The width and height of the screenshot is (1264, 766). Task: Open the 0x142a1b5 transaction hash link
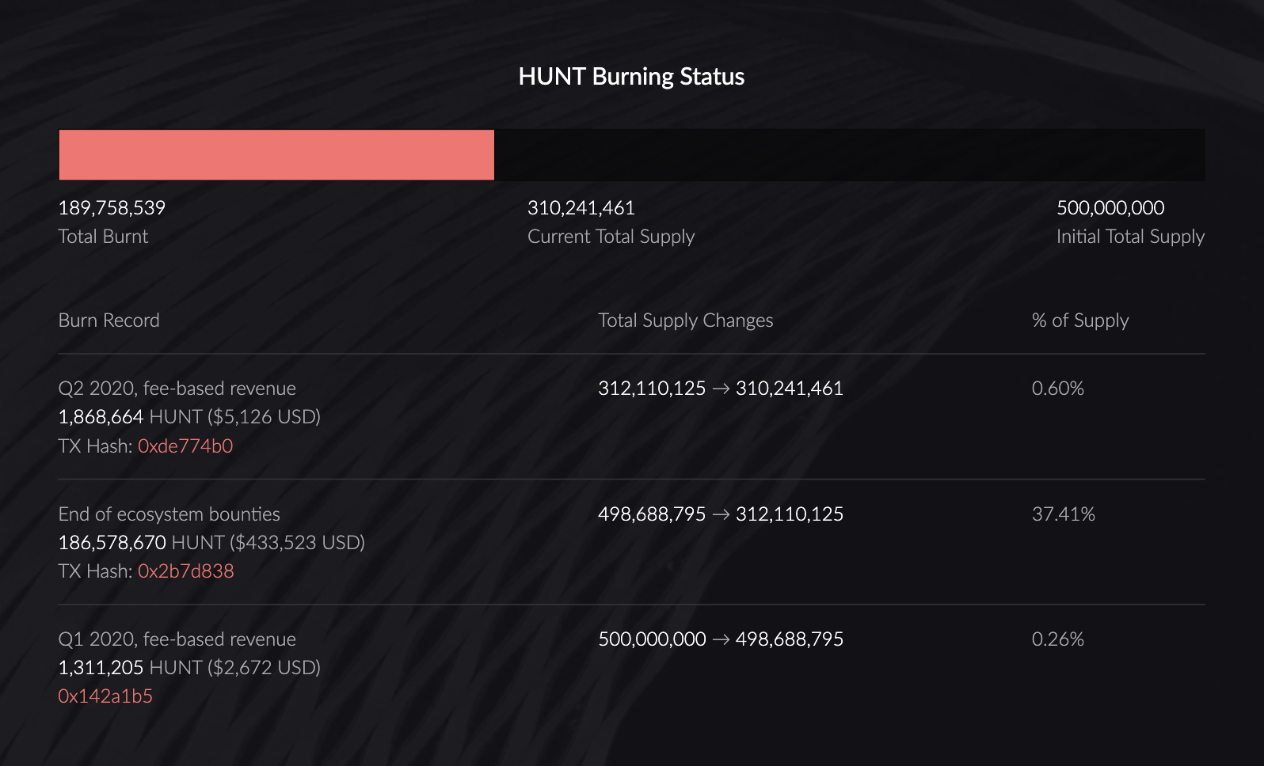(x=105, y=696)
